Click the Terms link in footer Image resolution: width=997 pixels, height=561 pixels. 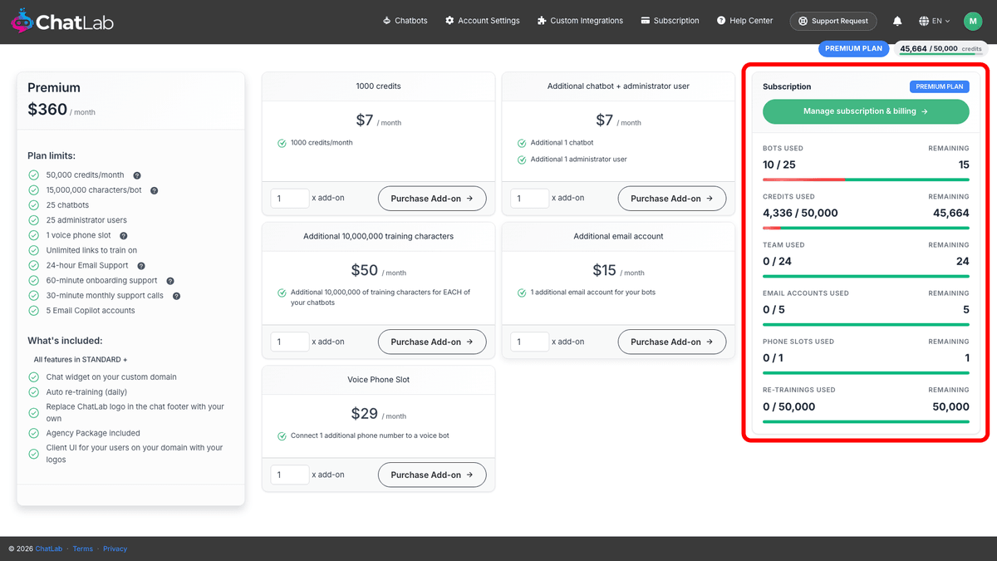pyautogui.click(x=82, y=549)
